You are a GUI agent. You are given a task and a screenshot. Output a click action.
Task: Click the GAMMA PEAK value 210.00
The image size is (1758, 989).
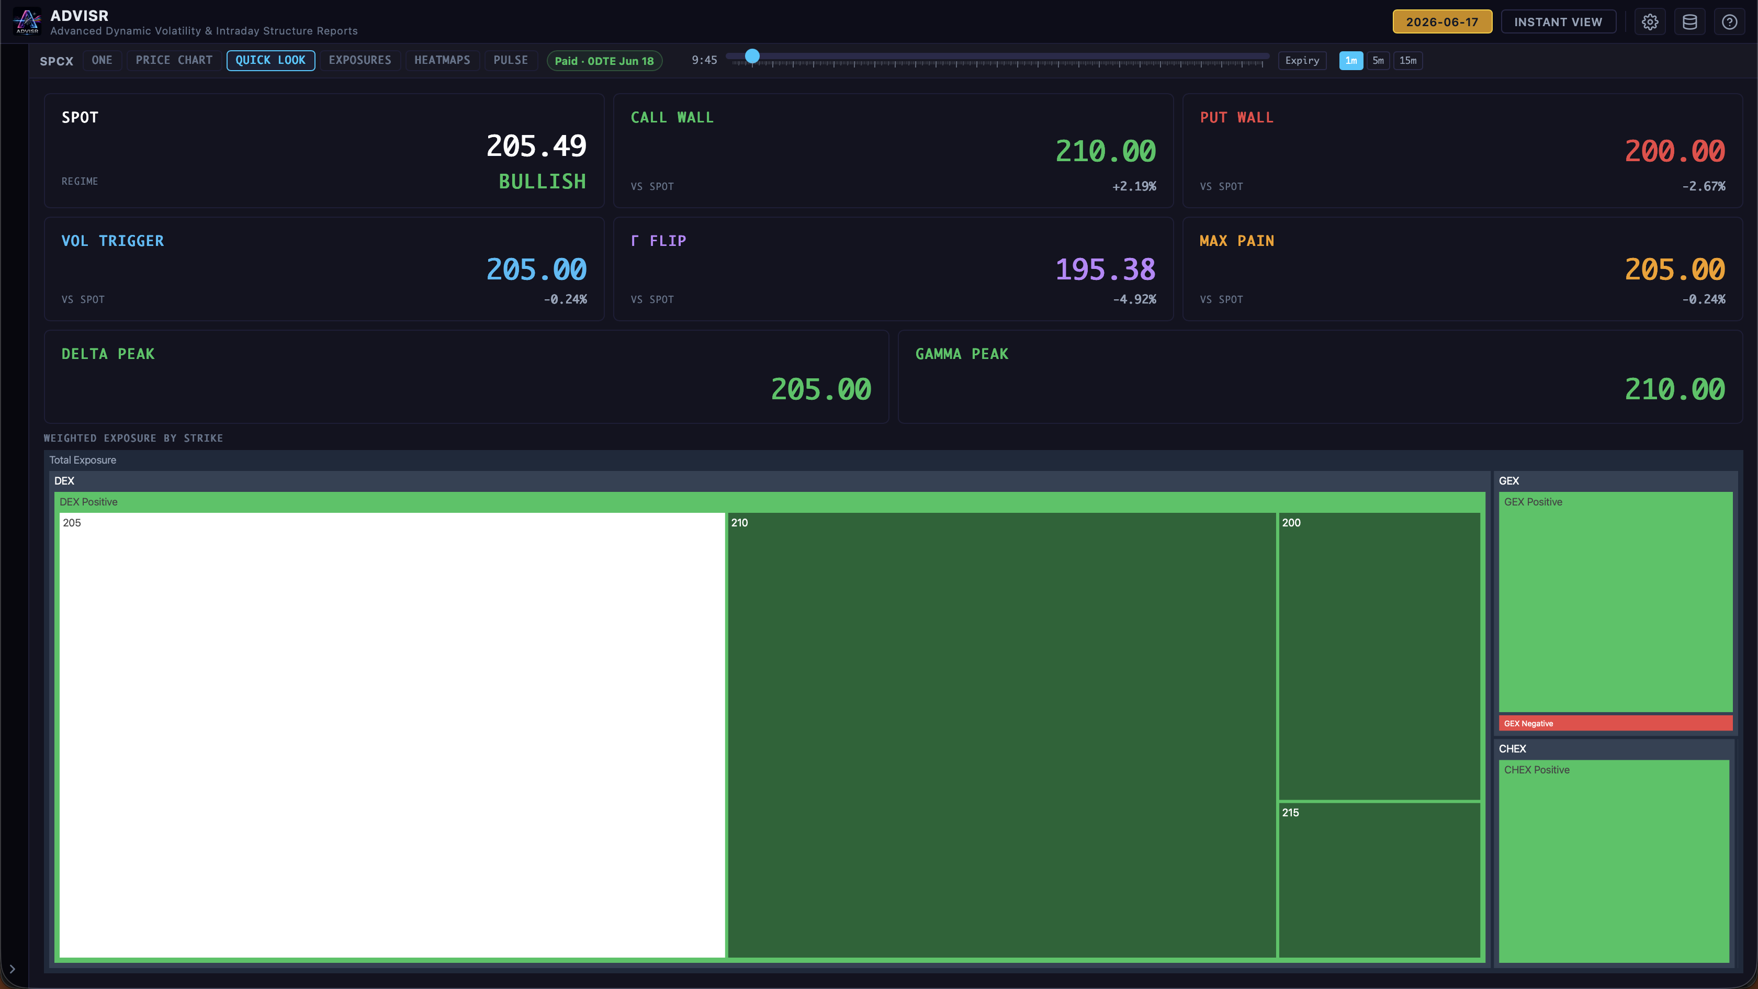pyautogui.click(x=1675, y=389)
